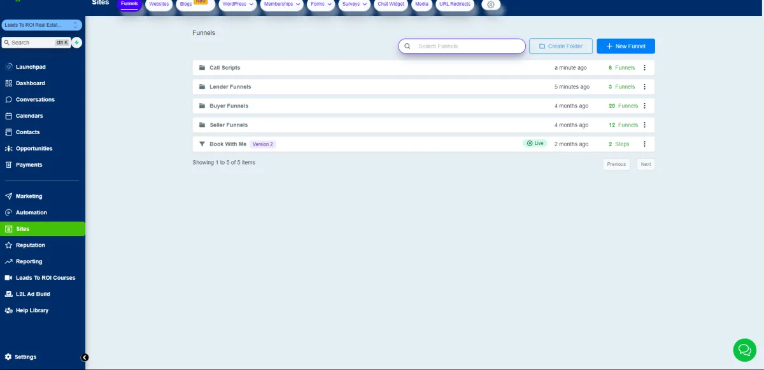Image resolution: width=764 pixels, height=370 pixels.
Task: Click the 6 Funnels count
Action: pos(622,67)
